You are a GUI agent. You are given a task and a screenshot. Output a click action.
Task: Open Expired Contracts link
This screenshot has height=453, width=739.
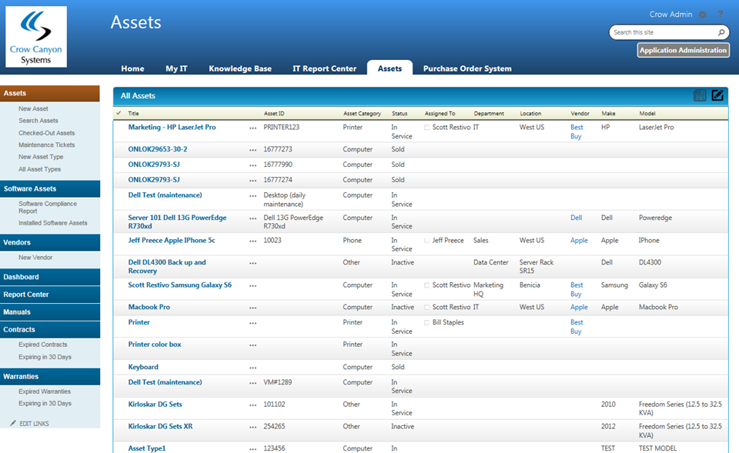click(43, 345)
